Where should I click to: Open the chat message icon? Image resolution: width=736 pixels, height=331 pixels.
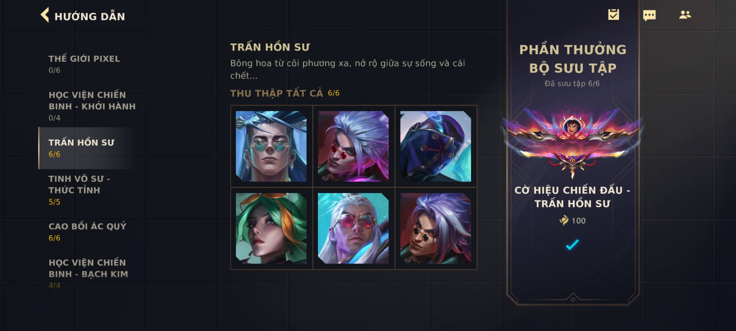[x=650, y=15]
